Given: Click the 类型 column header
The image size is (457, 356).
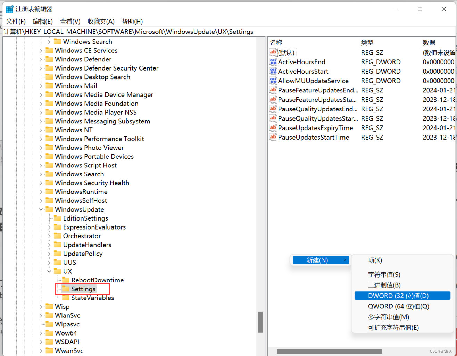Looking at the screenshot, I should click(x=390, y=42).
